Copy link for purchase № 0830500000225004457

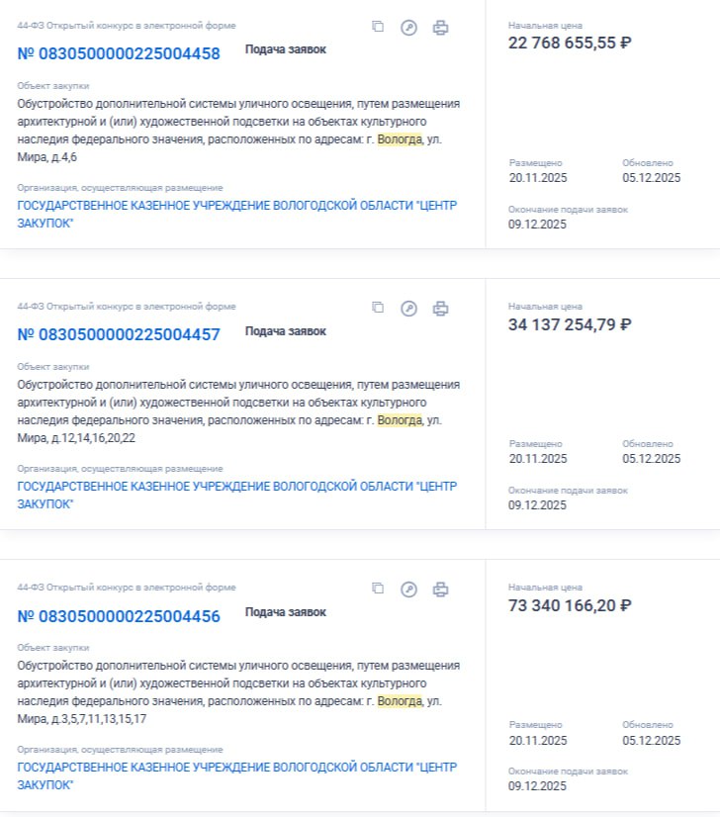click(x=378, y=309)
